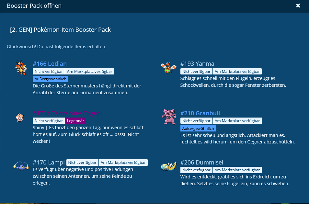Image resolution: width=309 pixels, height=204 pixels.
Task: Open the Tanzendes Togepi title link
Action: (67, 113)
